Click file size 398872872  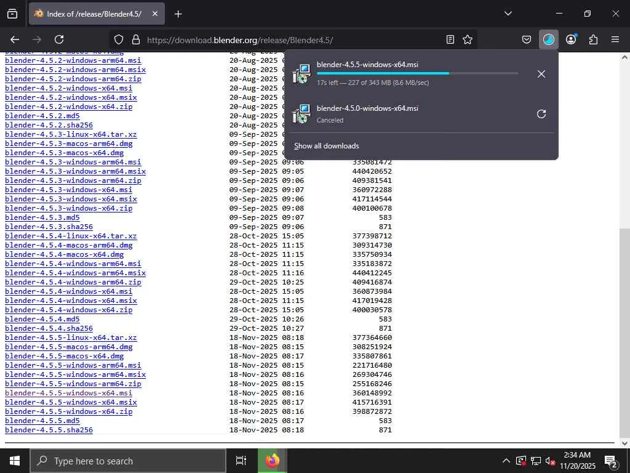(372, 411)
